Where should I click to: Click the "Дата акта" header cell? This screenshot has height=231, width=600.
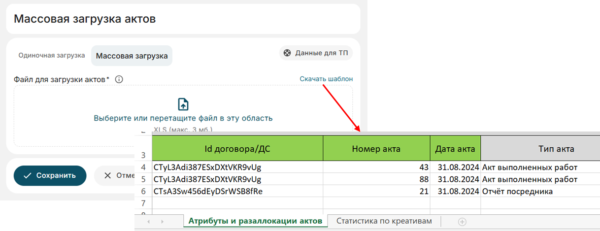(x=455, y=149)
